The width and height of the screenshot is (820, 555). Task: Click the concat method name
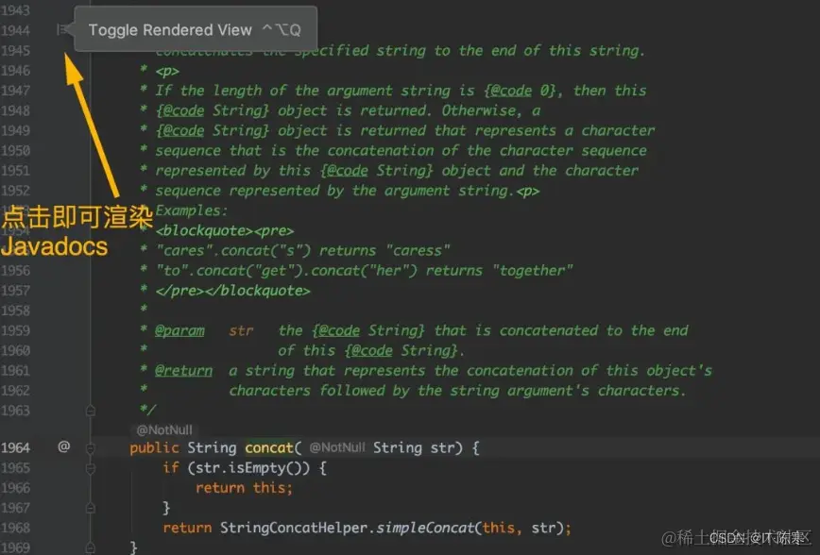click(x=269, y=448)
